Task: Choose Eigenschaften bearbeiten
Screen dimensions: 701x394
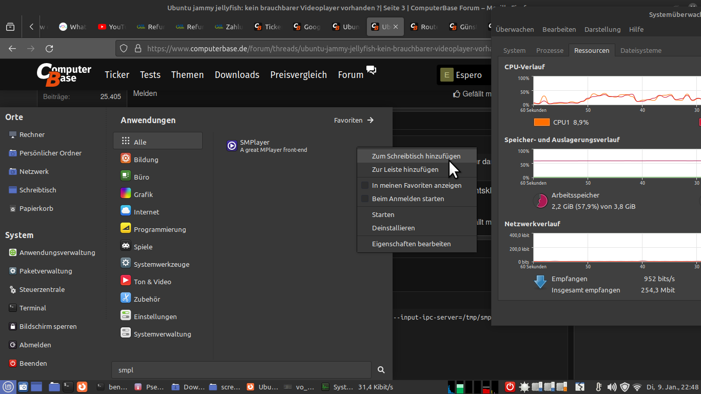Action: point(416,244)
